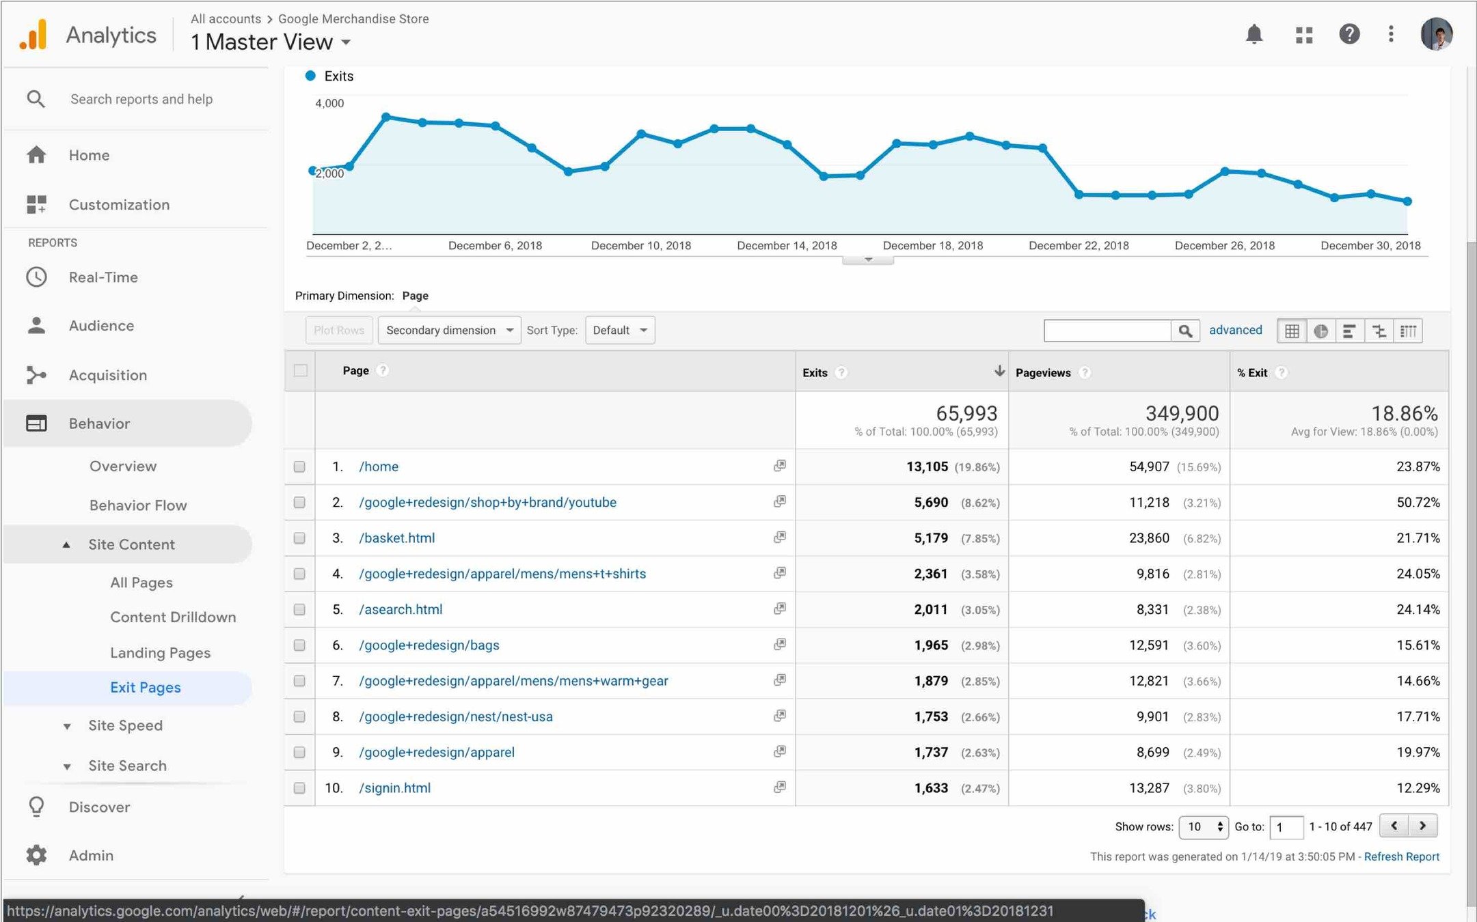Switch to performance bar view
This screenshot has width=1477, height=922.
[1349, 331]
